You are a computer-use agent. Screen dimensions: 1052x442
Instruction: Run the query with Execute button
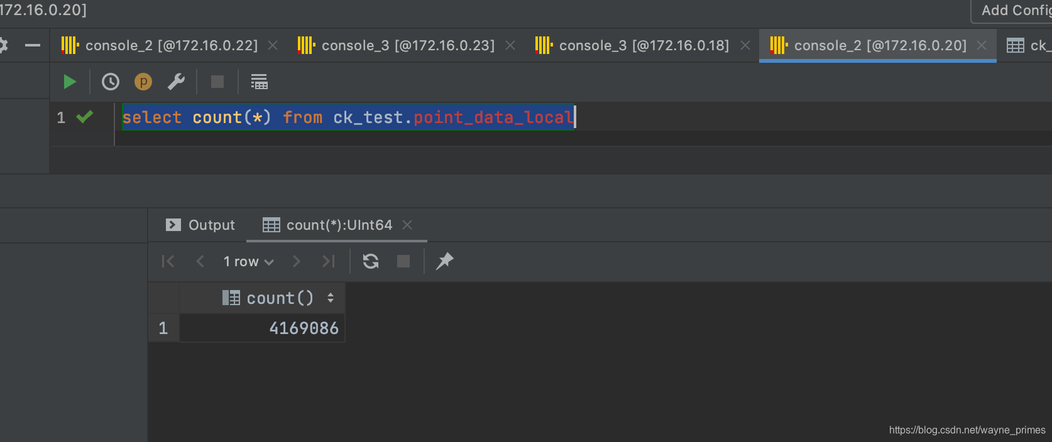69,82
